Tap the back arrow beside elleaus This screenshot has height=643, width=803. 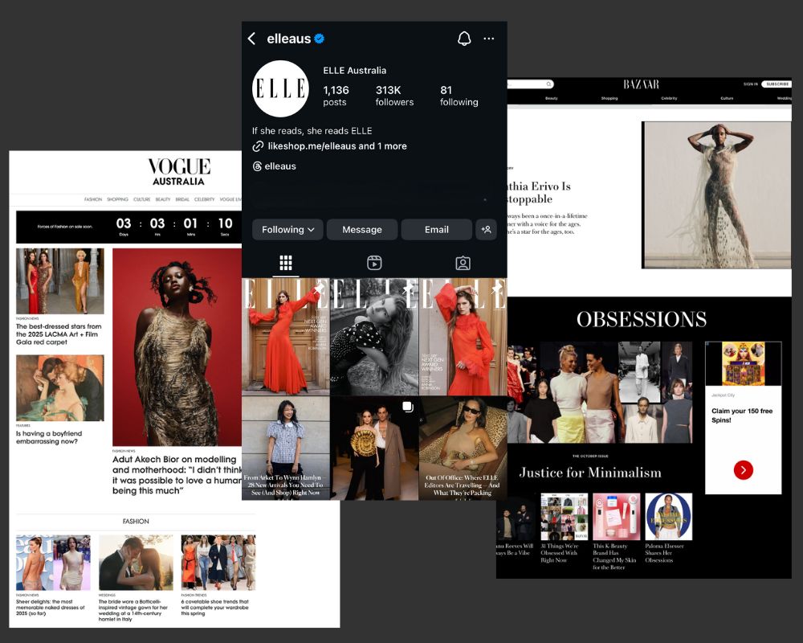(x=251, y=39)
